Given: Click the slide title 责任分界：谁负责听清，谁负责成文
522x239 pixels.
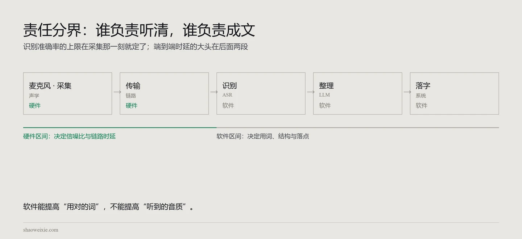Looking at the screenshot, I should tap(139, 30).
